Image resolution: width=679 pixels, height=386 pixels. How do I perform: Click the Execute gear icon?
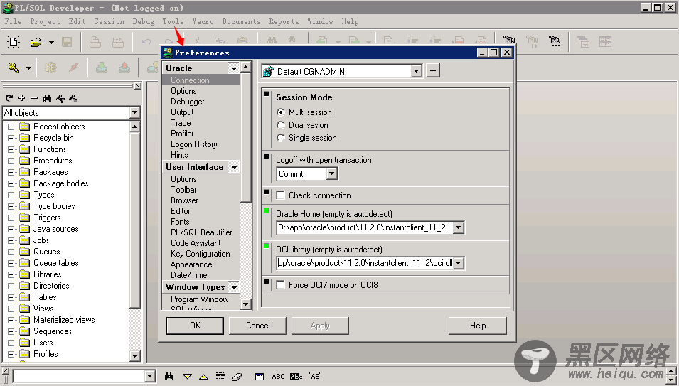[50, 68]
